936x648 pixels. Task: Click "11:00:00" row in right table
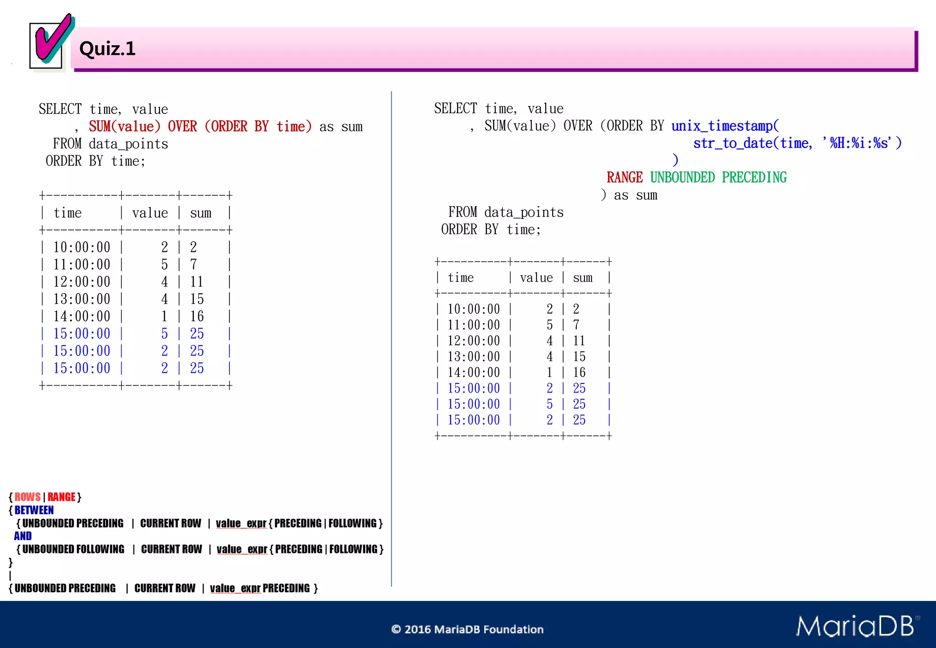point(523,325)
